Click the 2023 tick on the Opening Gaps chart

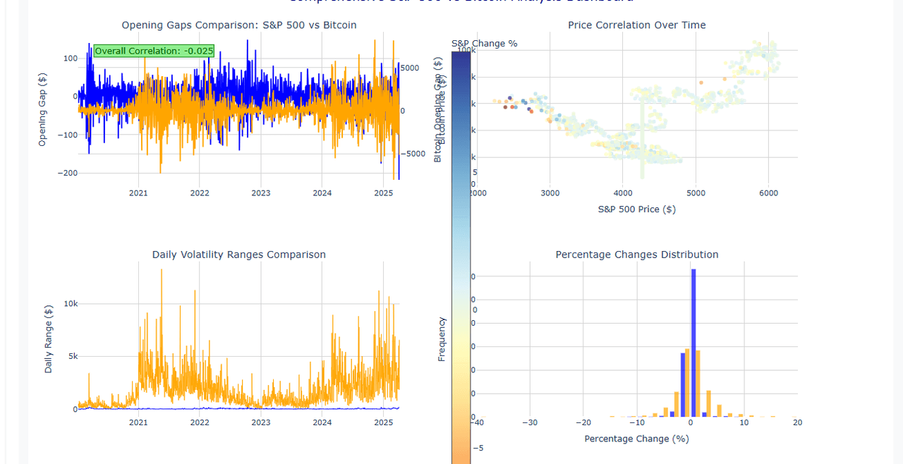click(x=261, y=193)
